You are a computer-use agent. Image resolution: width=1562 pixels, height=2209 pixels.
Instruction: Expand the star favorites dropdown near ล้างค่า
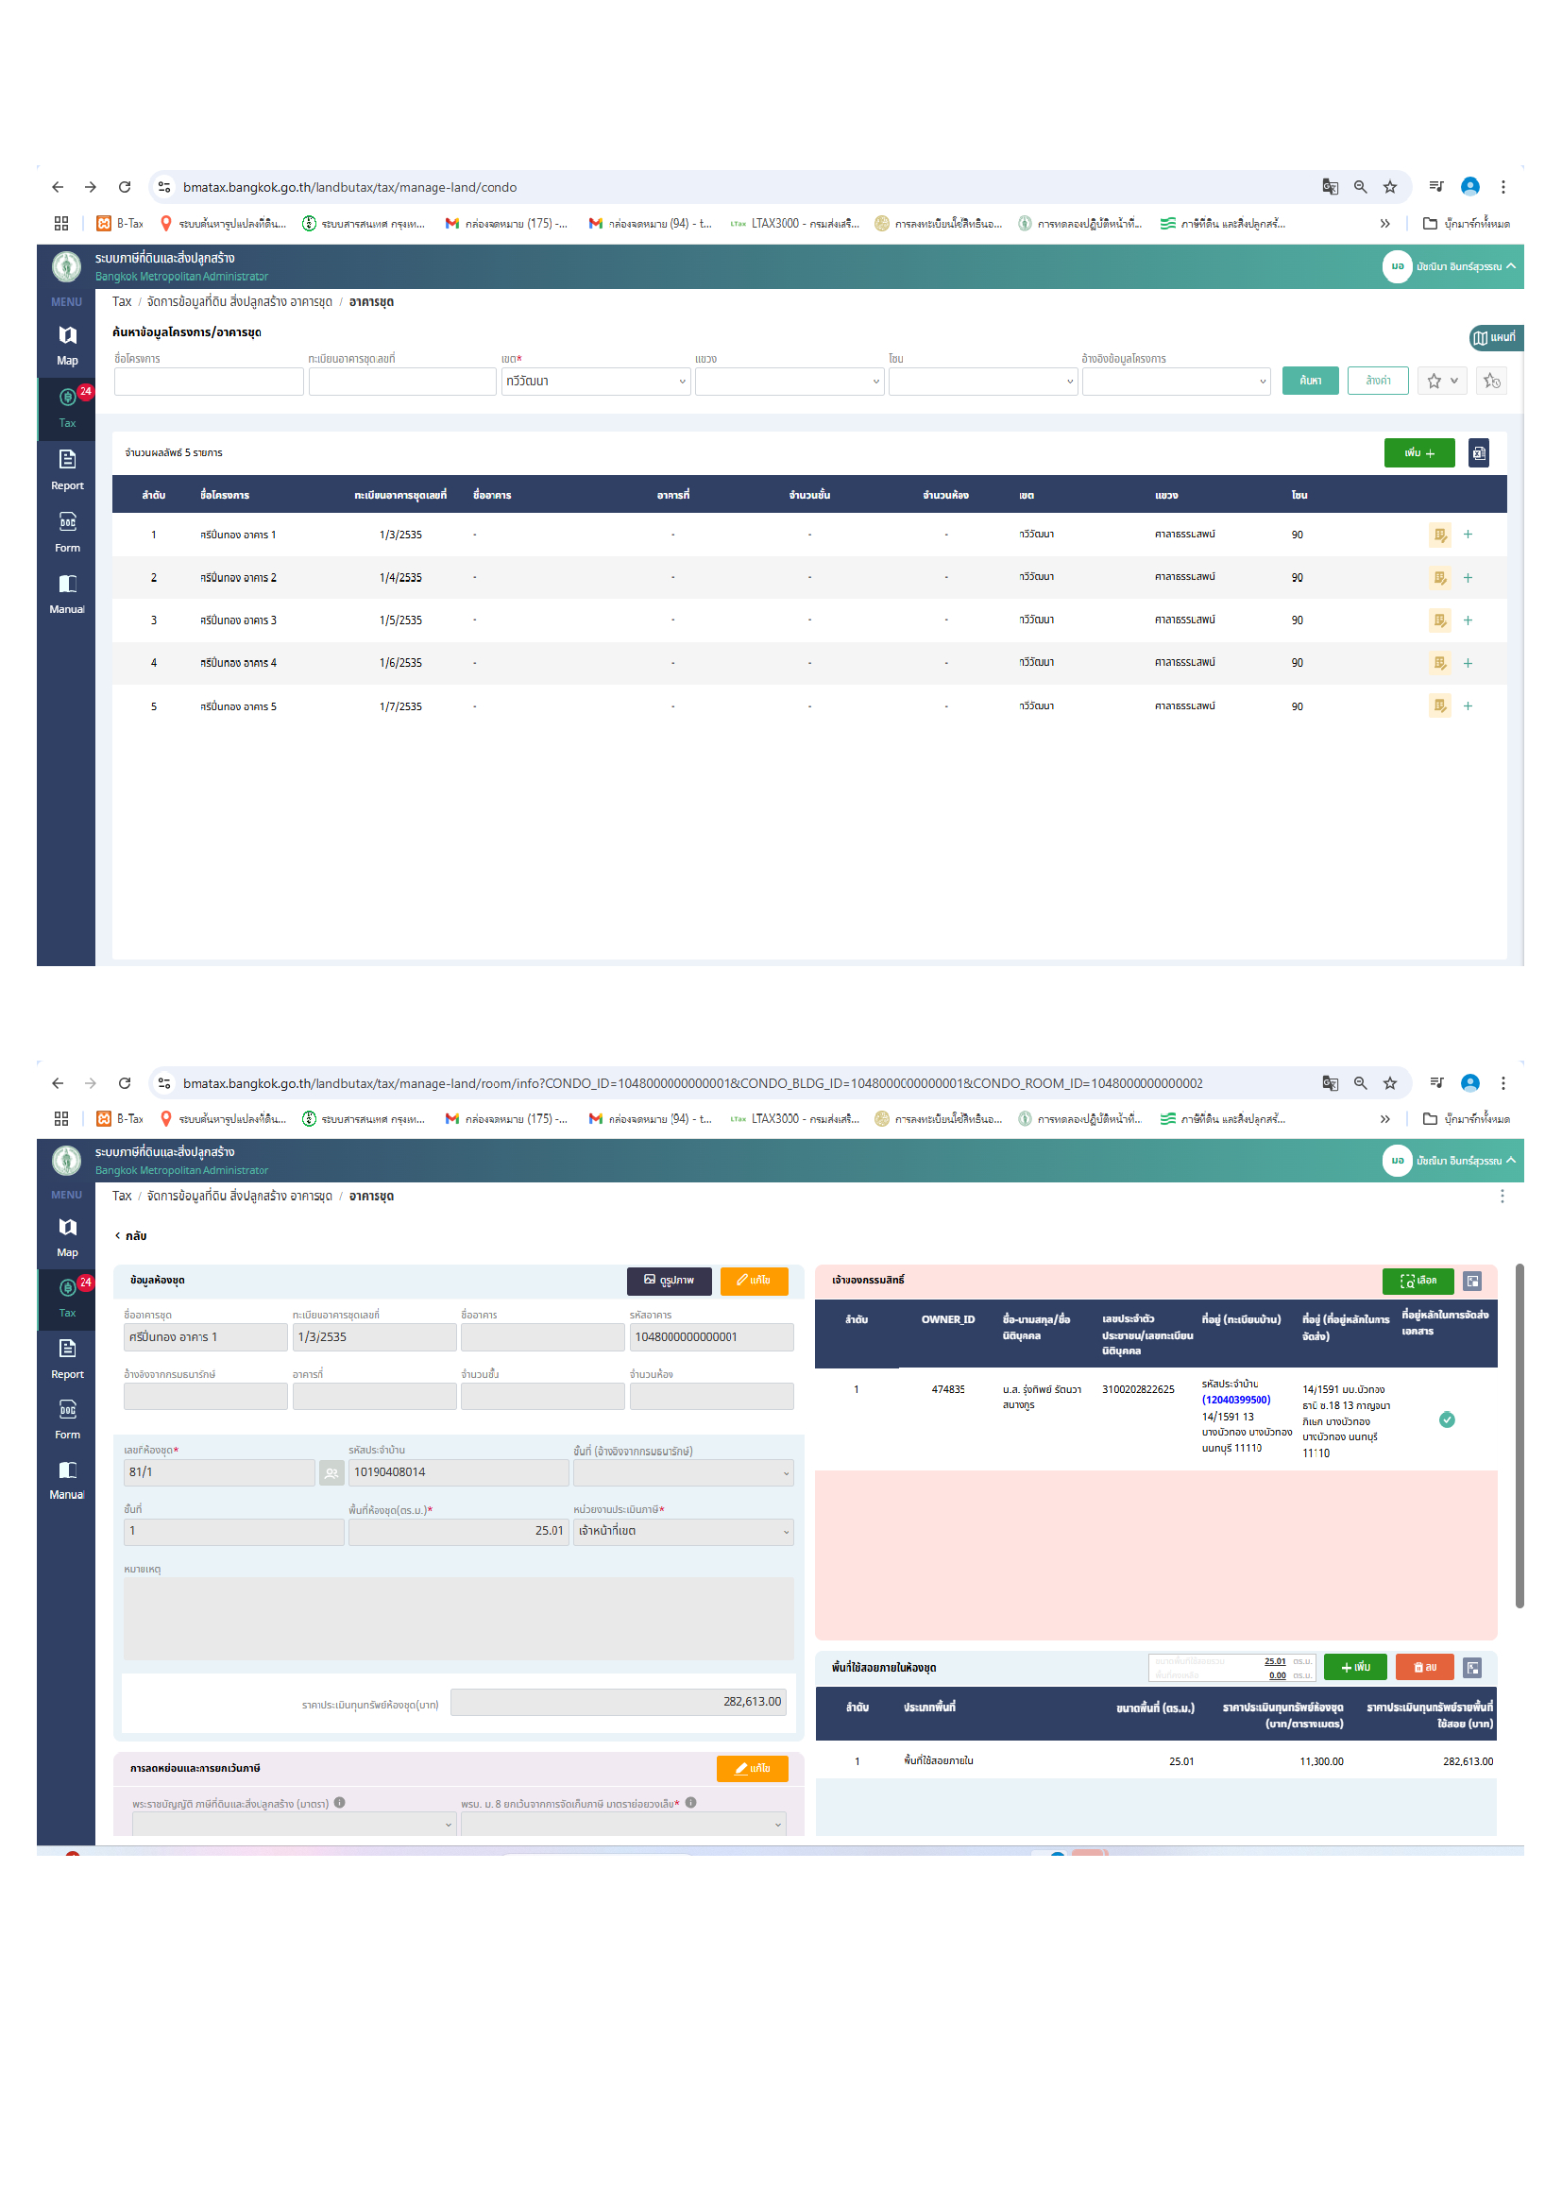click(x=1443, y=381)
